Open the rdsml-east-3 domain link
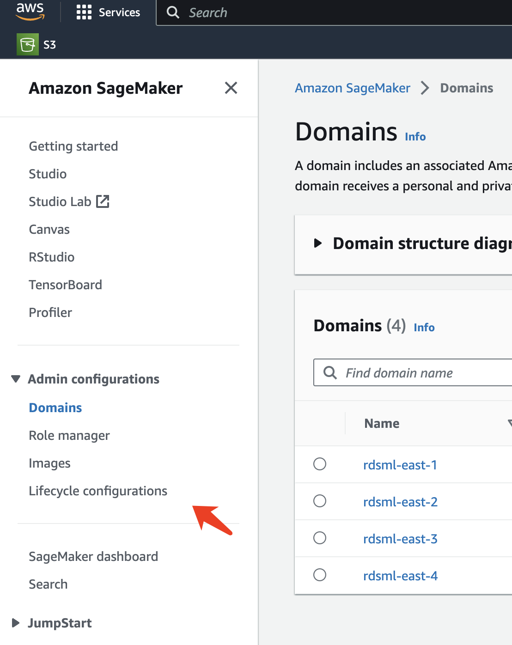512x645 pixels. pos(400,539)
